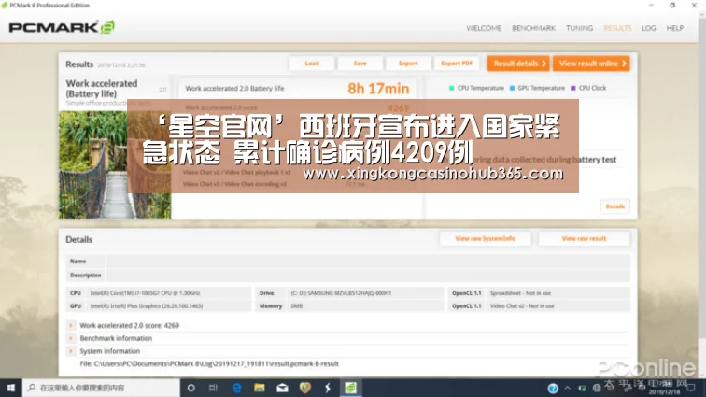Click the Load button

(x=312, y=64)
